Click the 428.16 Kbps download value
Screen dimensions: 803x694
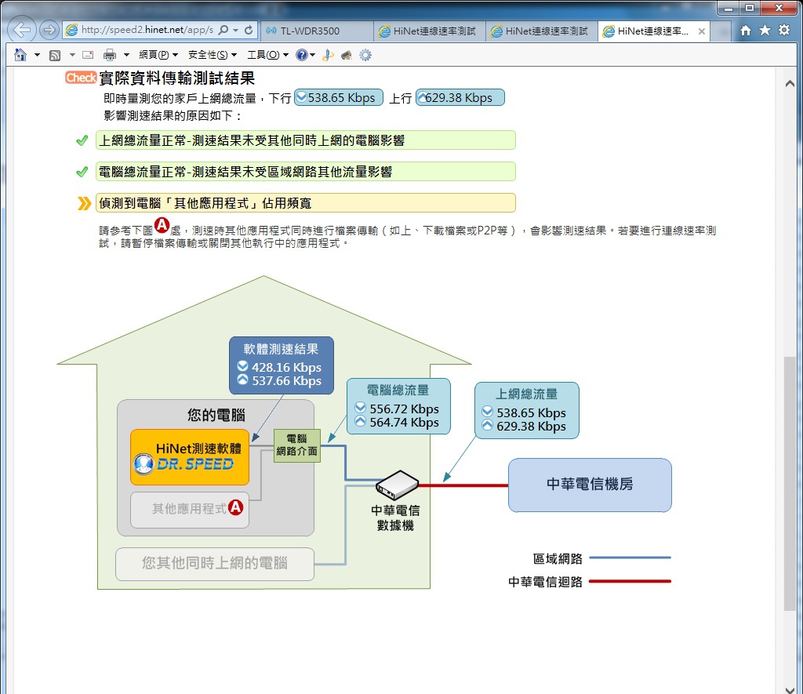pyautogui.click(x=286, y=367)
